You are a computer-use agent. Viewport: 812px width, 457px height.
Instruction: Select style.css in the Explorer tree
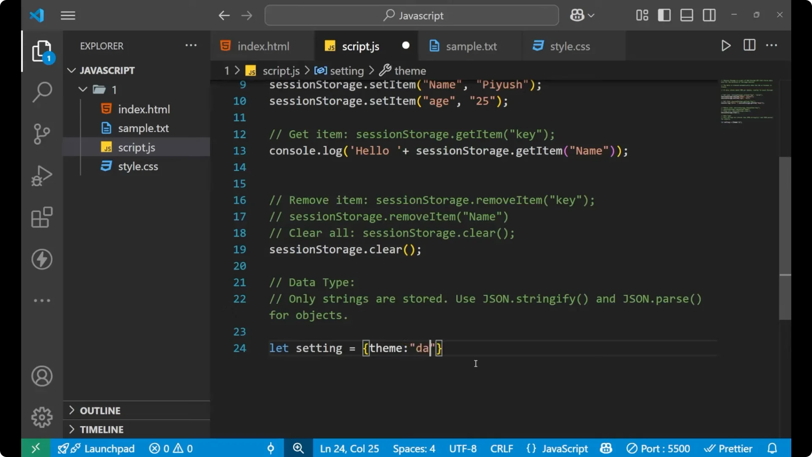point(137,166)
